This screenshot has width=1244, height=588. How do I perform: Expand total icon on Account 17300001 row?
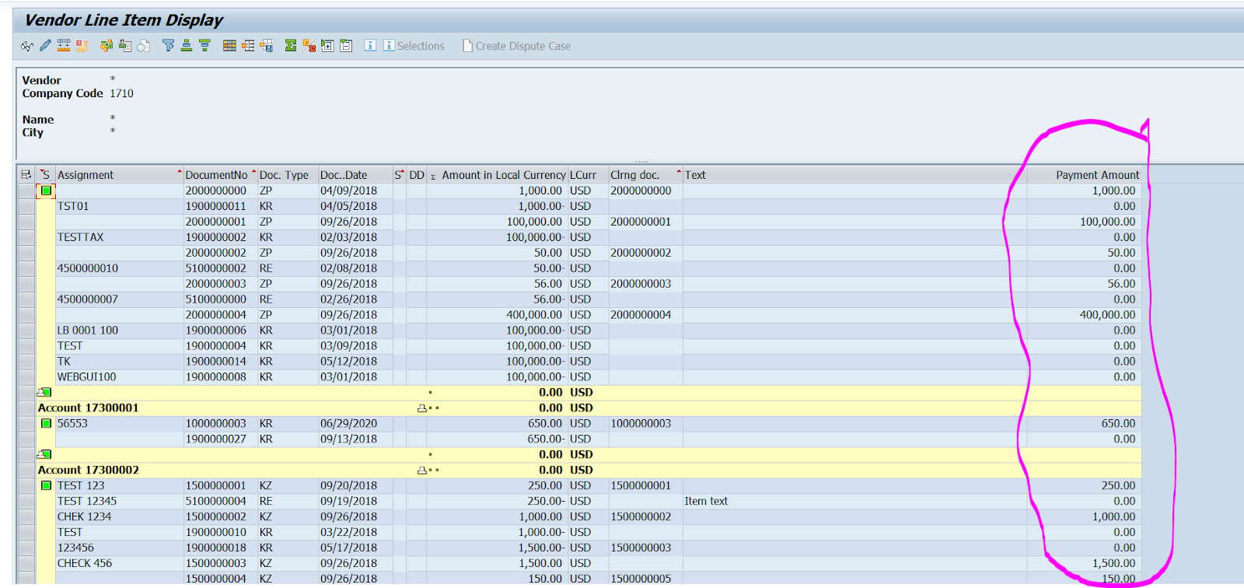(422, 408)
